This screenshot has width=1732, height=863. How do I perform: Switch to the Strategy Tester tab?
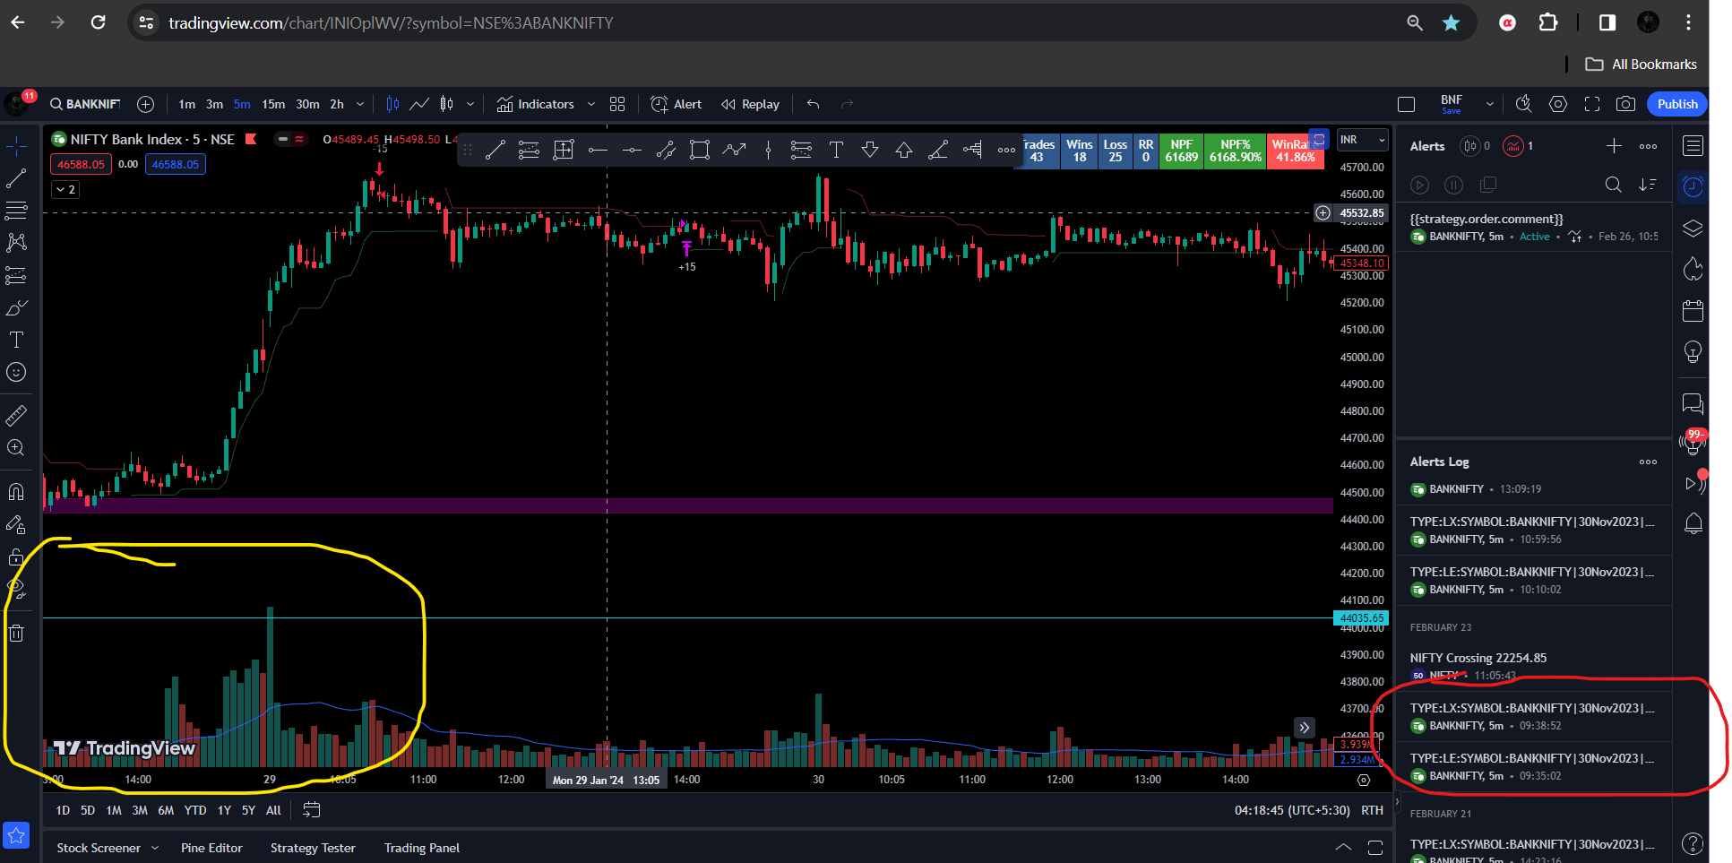(313, 848)
